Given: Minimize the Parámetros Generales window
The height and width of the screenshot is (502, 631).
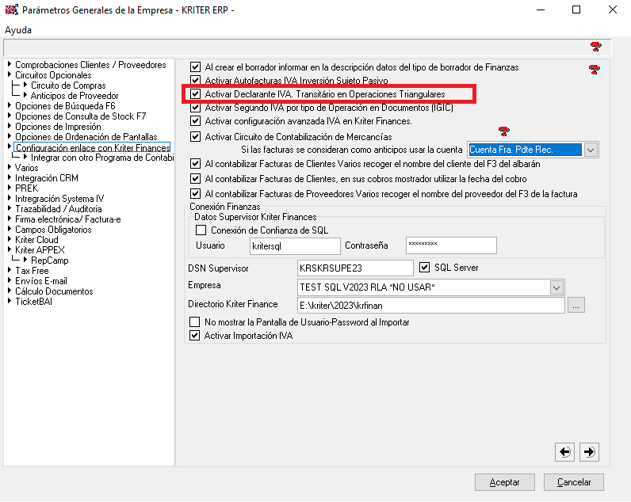Looking at the screenshot, I should 541,10.
